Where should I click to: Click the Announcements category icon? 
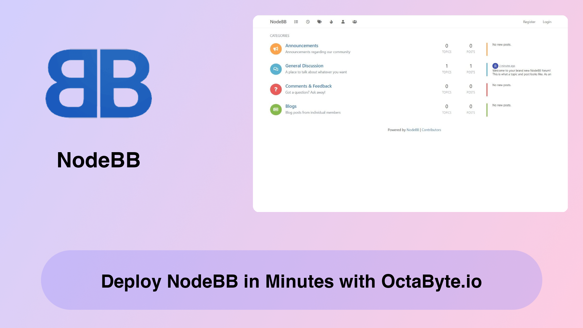click(275, 49)
